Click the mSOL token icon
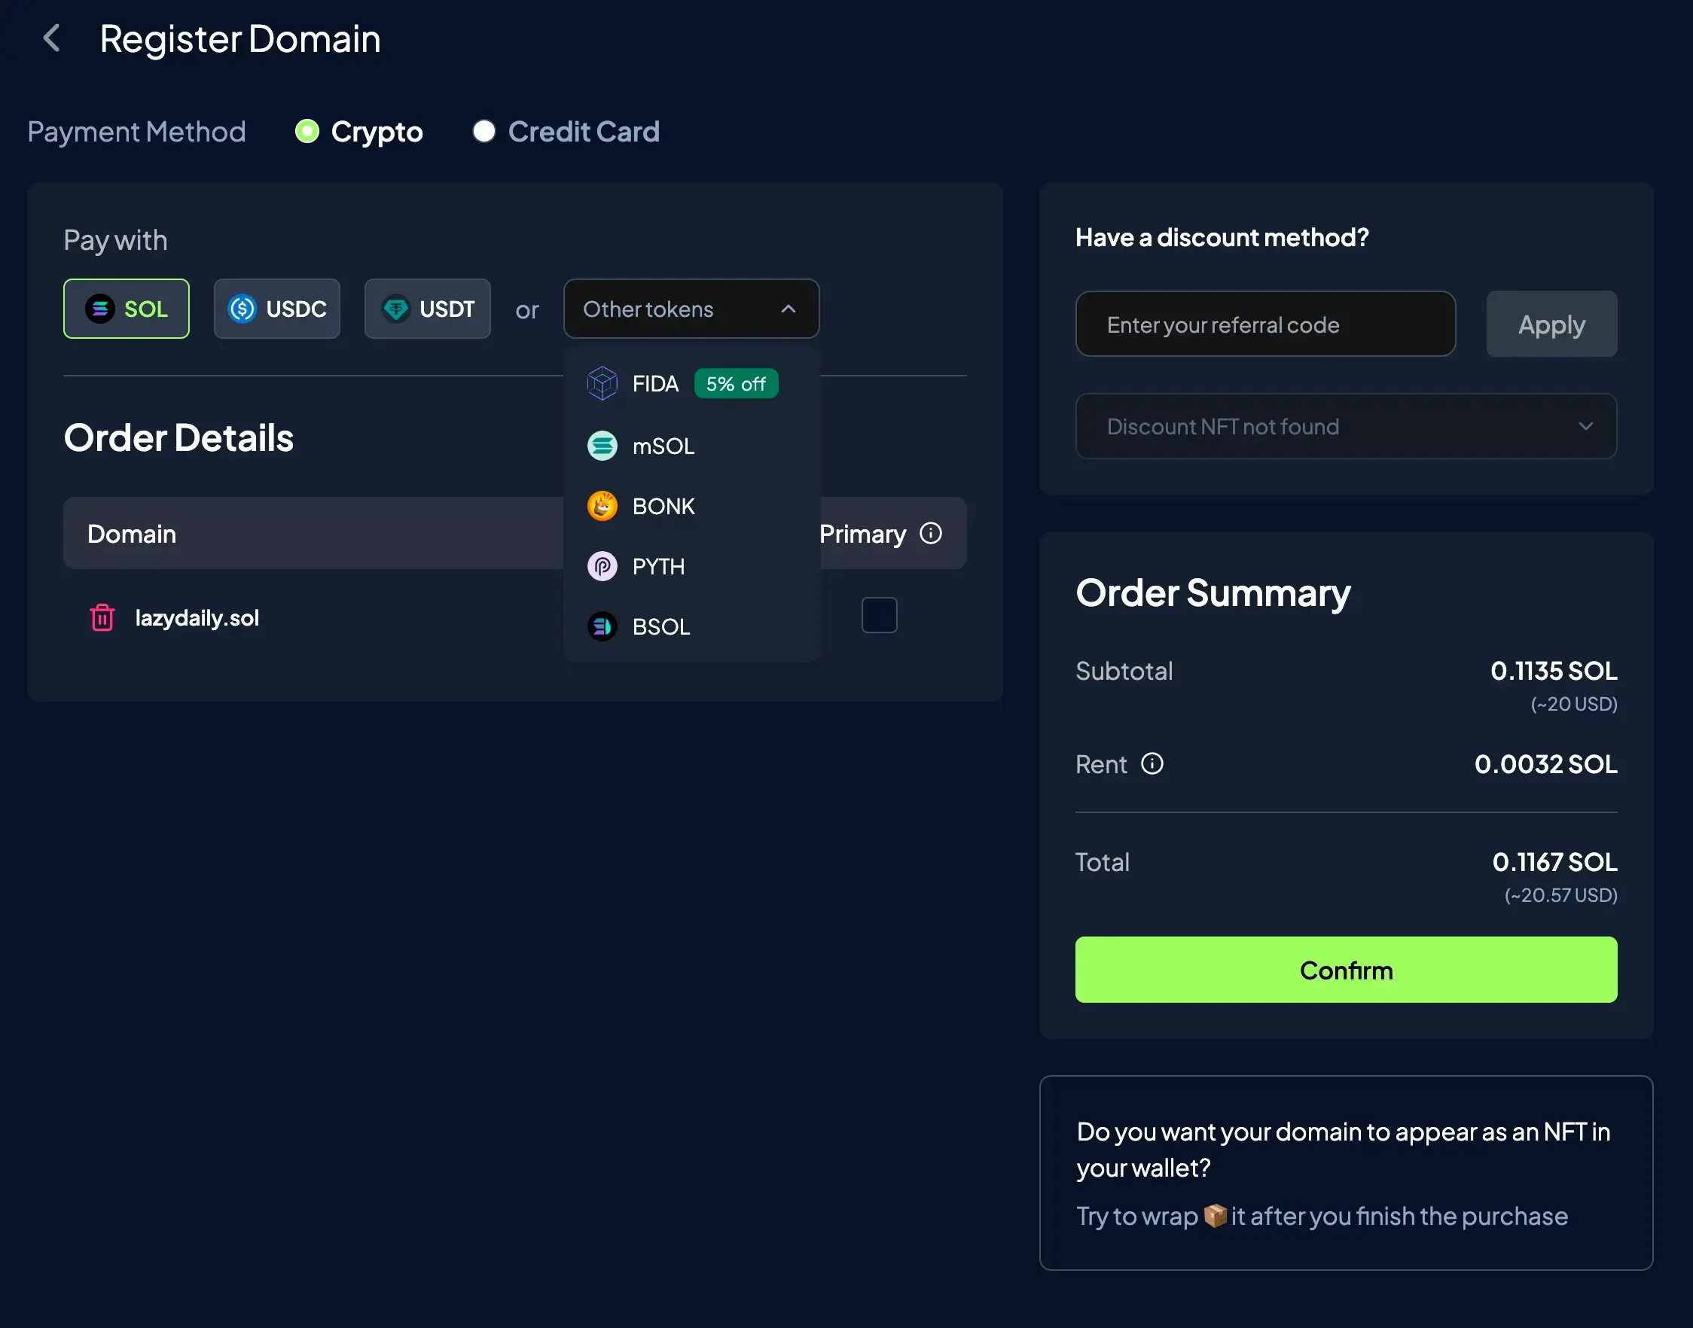 coord(602,446)
